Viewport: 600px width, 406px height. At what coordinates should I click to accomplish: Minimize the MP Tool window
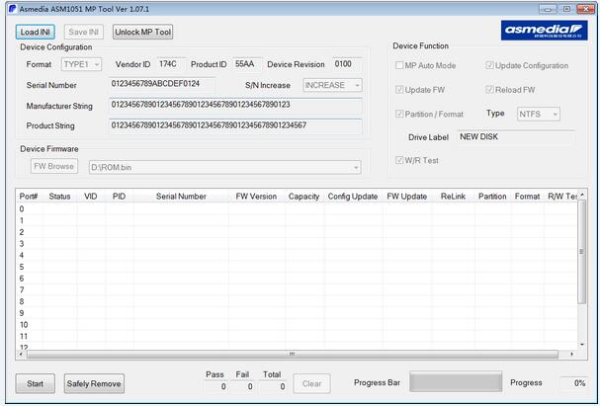pos(548,9)
